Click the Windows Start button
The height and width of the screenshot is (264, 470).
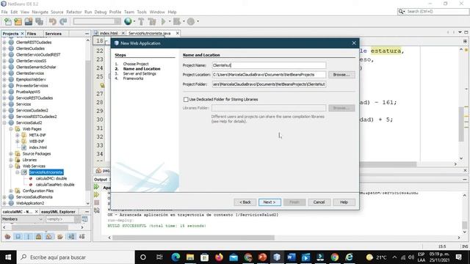[8, 257]
